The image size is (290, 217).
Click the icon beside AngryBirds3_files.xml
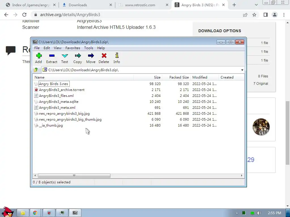tap(36, 96)
